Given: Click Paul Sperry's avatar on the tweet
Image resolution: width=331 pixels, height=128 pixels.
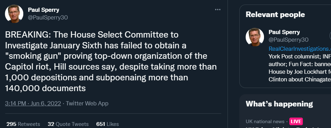Looking at the screenshot, I should coord(14,14).
